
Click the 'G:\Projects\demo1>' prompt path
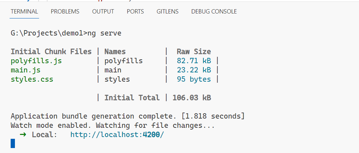coord(49,33)
